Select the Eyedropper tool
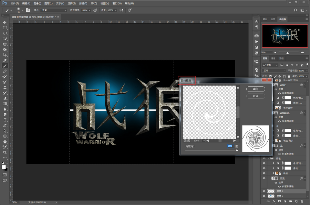310x205 pixels. point(5,61)
